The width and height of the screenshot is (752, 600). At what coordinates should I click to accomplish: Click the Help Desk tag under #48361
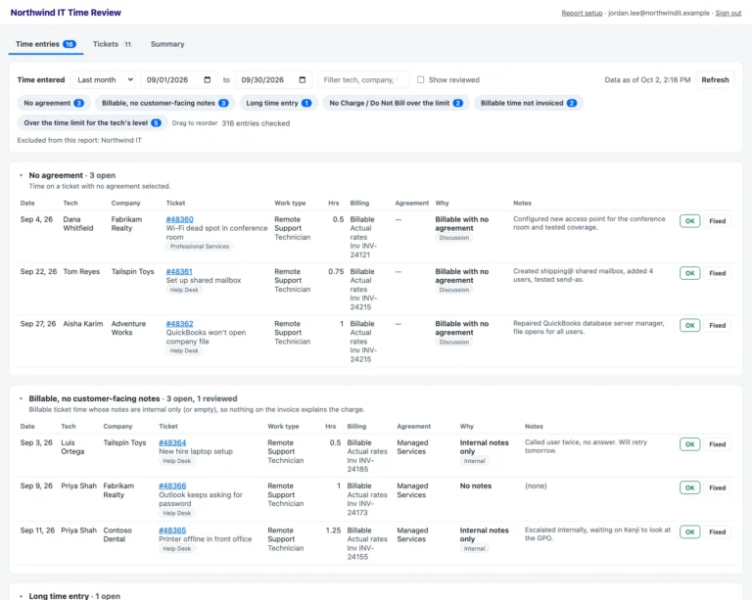click(x=184, y=290)
